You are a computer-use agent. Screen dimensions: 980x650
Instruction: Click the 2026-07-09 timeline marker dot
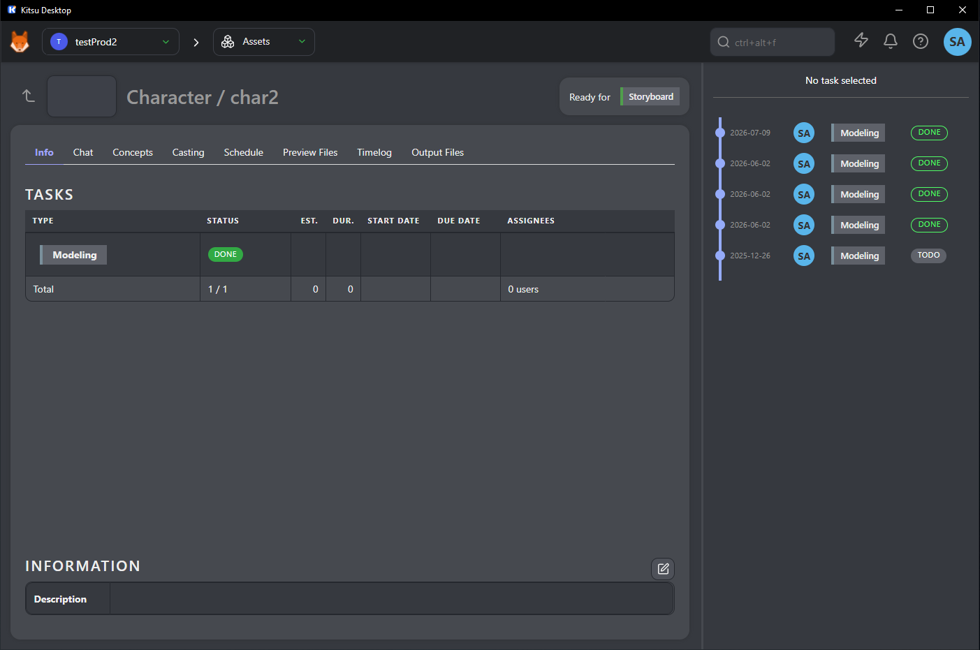coord(720,133)
